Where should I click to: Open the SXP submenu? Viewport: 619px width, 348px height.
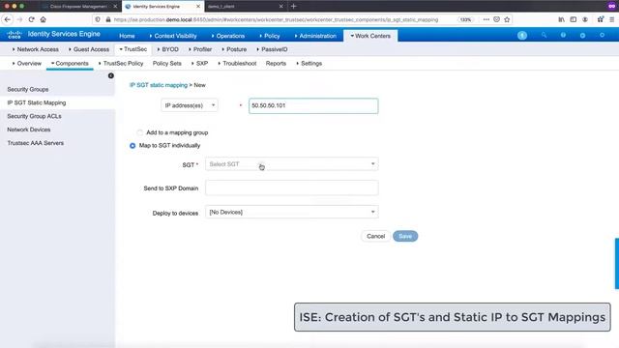[200, 63]
